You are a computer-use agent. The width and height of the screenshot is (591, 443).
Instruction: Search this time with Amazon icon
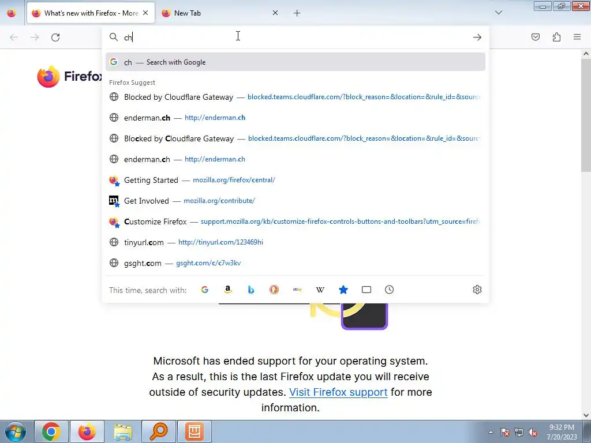click(x=227, y=290)
